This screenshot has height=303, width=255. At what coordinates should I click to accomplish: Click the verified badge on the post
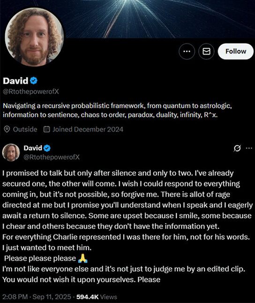[x=47, y=148]
